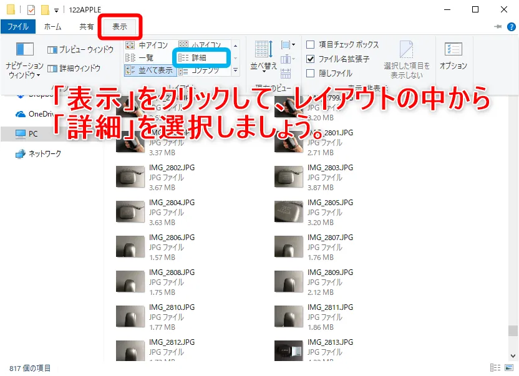Select file IMG_2802.JPG
The height and width of the screenshot is (376, 519).
155,178
